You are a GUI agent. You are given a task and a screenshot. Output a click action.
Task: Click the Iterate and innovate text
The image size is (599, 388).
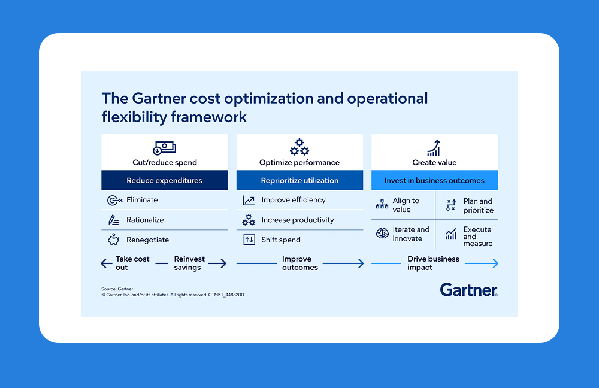pos(411,234)
